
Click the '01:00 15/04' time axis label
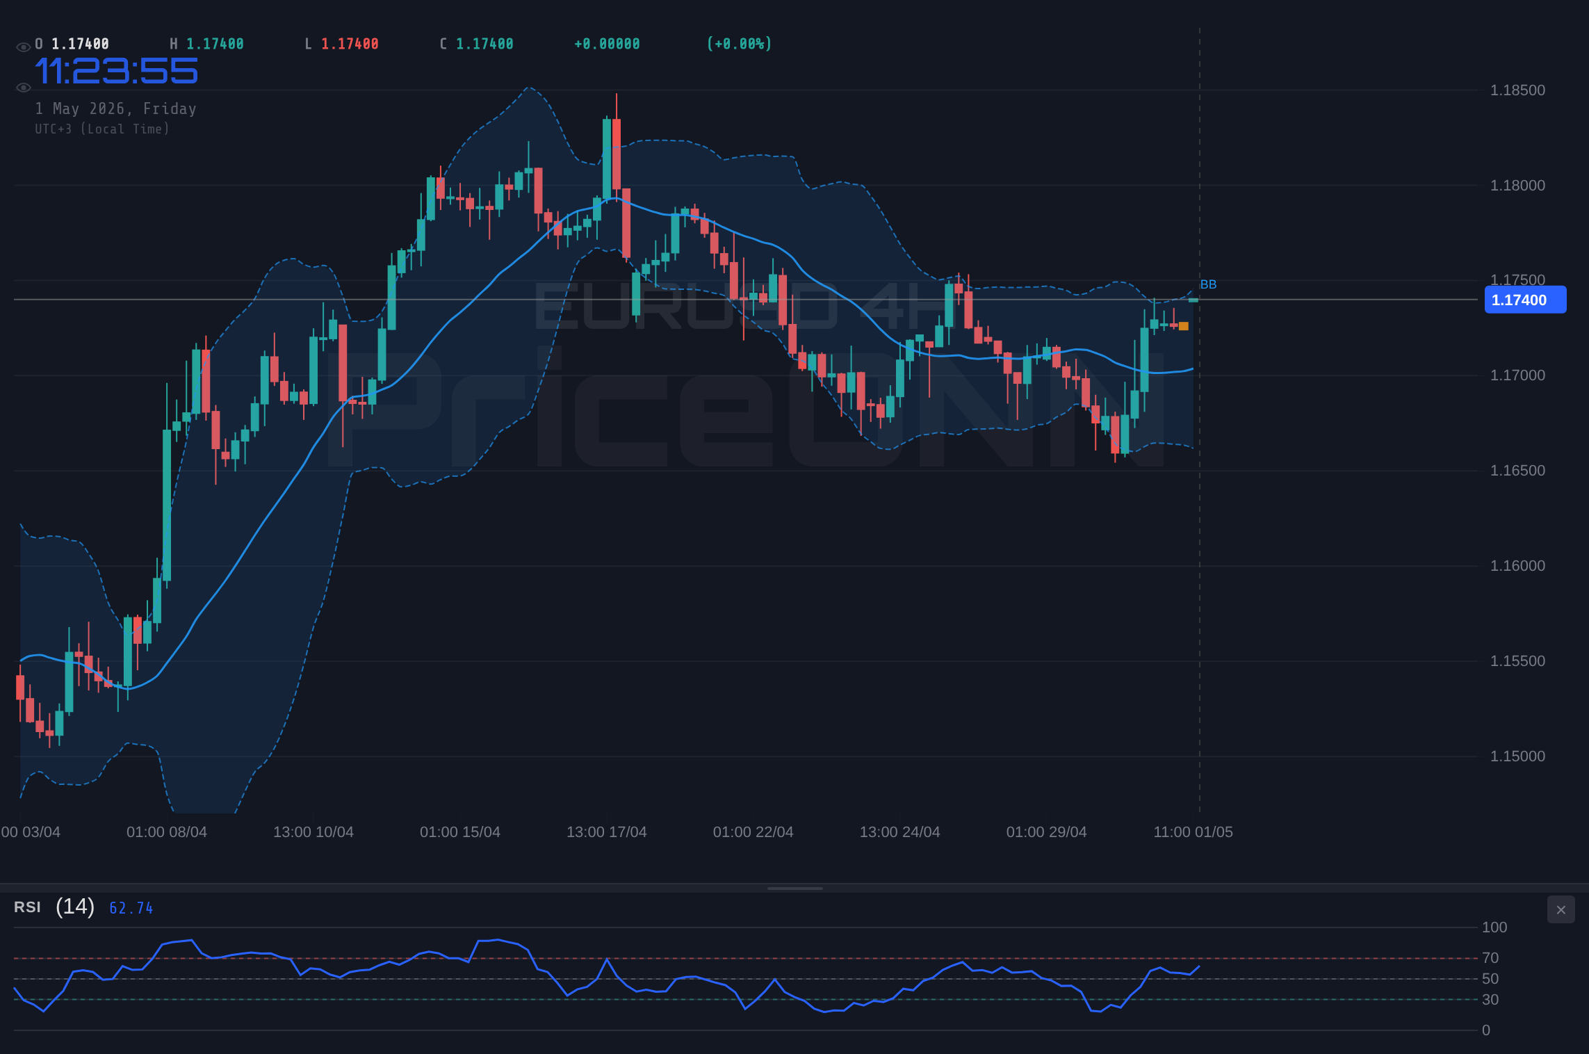[x=460, y=832]
